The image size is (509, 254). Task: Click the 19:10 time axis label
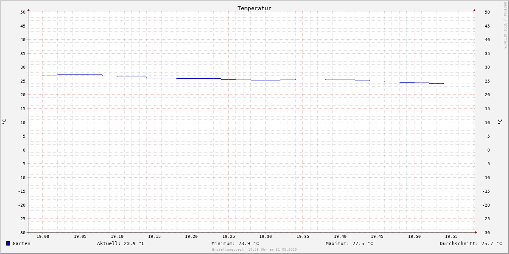(x=117, y=237)
